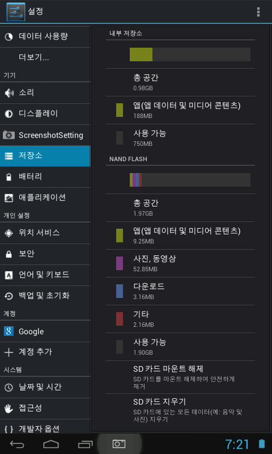Tap the NAND FLASH storage usage bar
Viewport: 272px width, 454px height.
click(x=190, y=180)
